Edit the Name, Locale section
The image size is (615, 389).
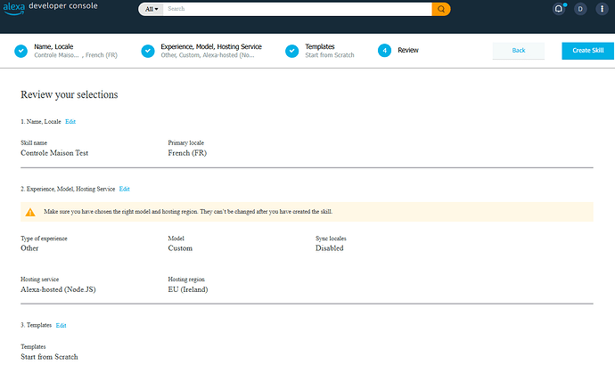(70, 122)
